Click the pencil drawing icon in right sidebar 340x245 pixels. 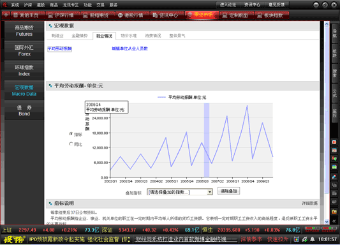coord(334,177)
